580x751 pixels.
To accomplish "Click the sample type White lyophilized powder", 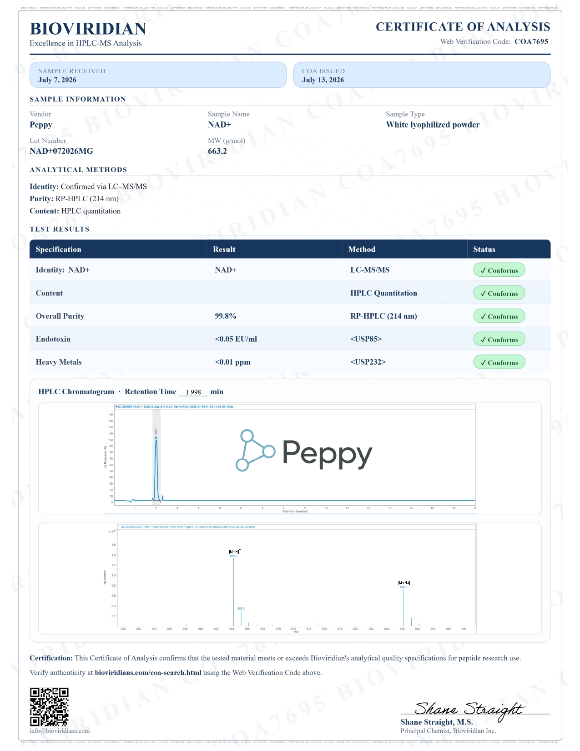I will 433,125.
